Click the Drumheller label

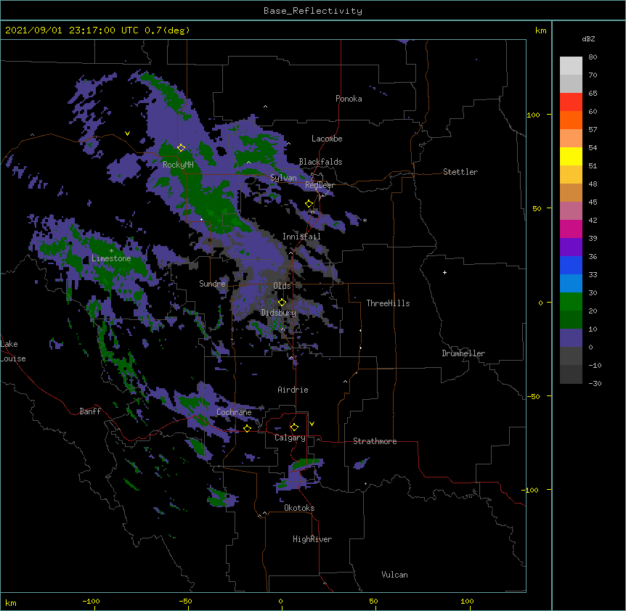(463, 353)
